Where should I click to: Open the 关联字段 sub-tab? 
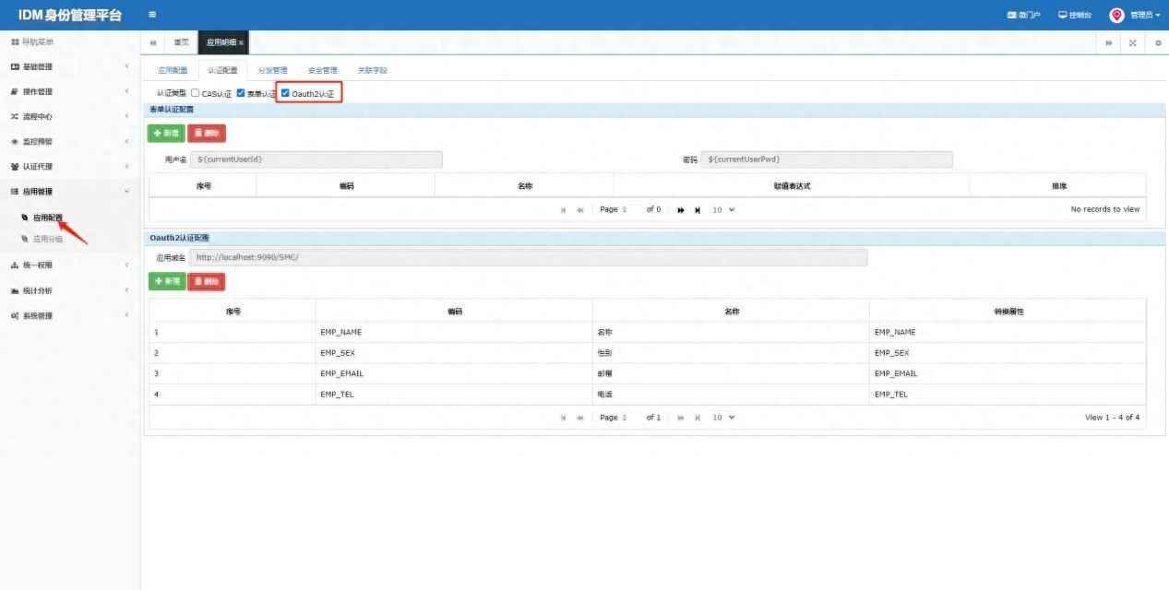pyautogui.click(x=373, y=70)
